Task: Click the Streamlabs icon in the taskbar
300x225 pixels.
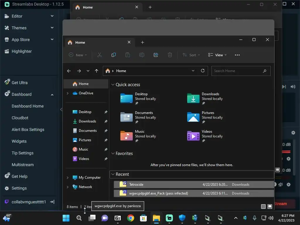Action: [x=169, y=218]
